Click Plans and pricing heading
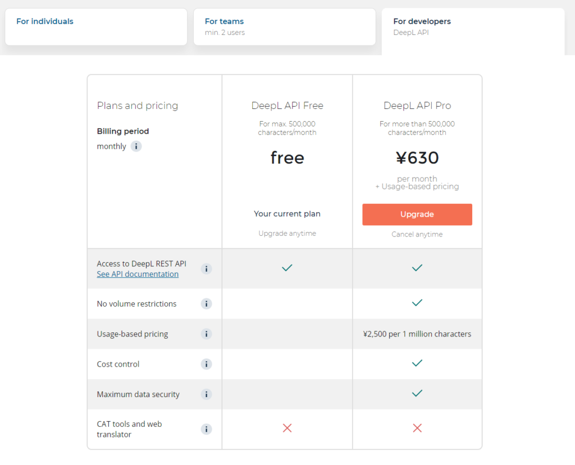 click(x=138, y=106)
